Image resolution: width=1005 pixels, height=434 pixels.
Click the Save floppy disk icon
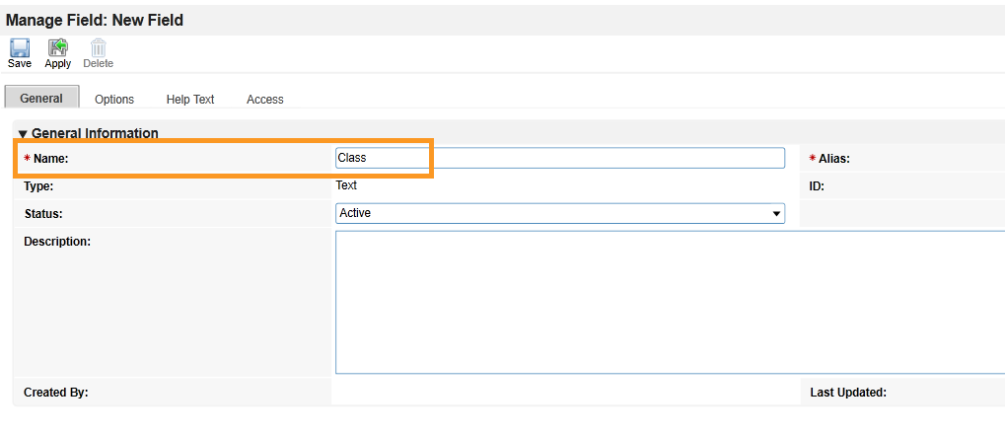pyautogui.click(x=19, y=48)
